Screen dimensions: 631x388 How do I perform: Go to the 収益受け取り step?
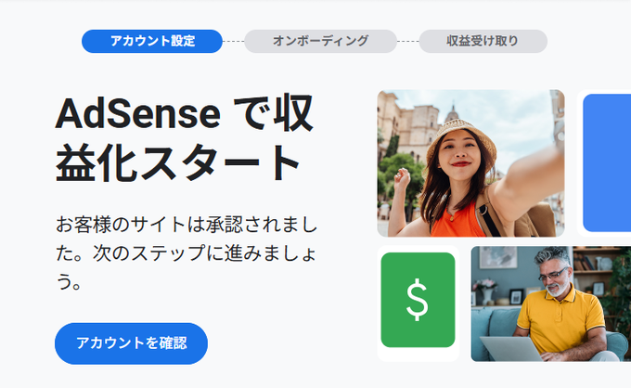click(483, 41)
